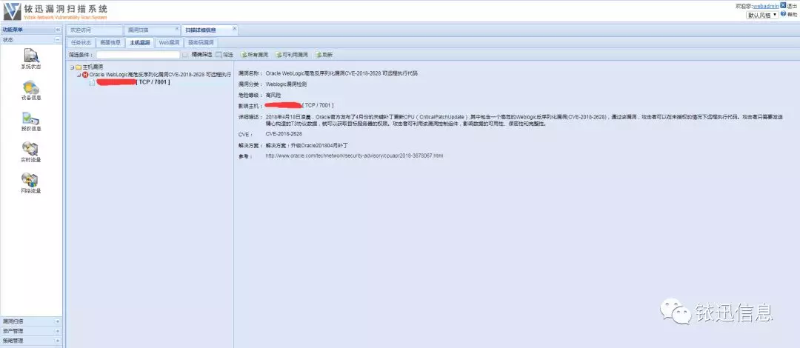Screen dimensions: 800x348
Task: Collapse the 功能菜单 sidebar panel
Action: pyautogui.click(x=58, y=30)
